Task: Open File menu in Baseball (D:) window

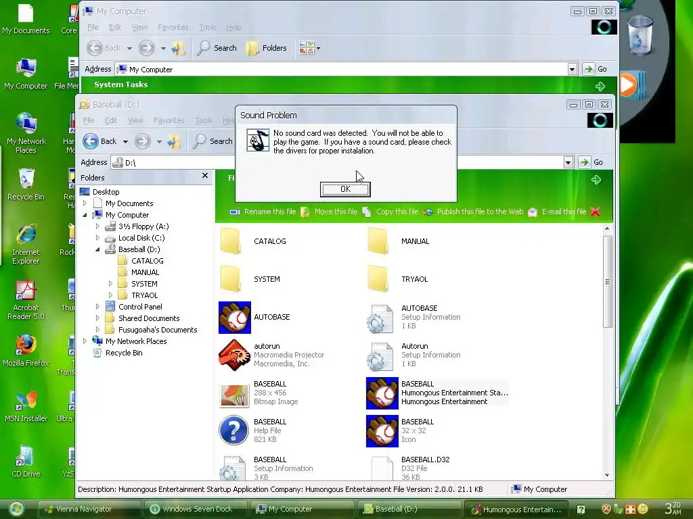Action: pos(89,120)
